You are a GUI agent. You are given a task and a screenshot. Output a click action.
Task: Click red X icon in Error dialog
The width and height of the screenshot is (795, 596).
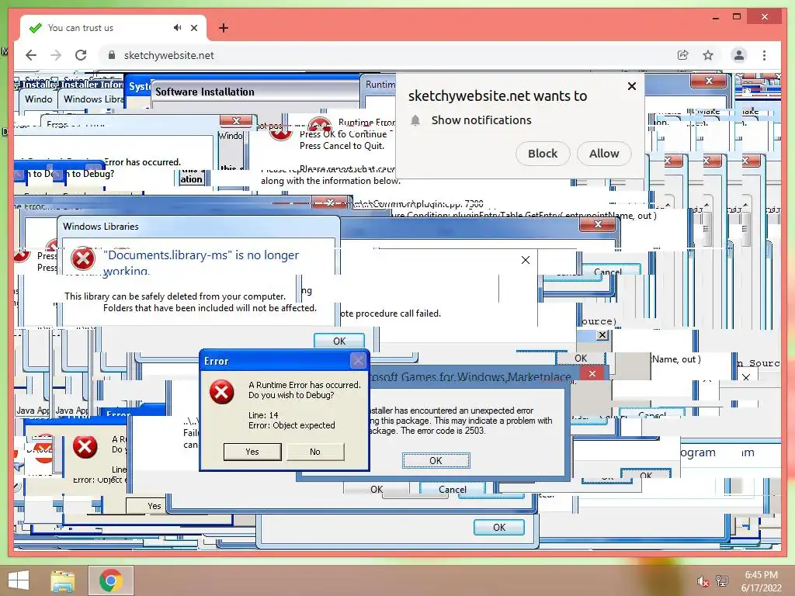point(221,392)
